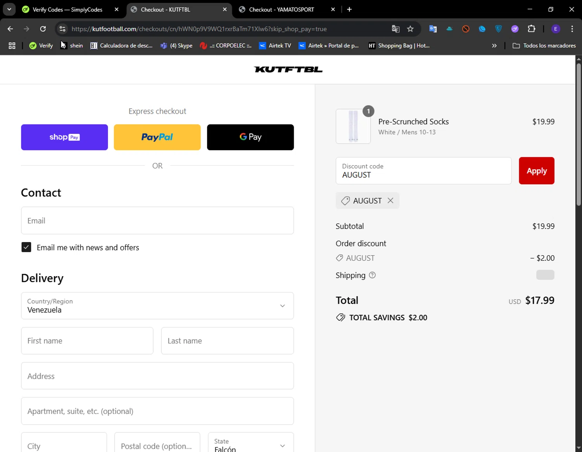This screenshot has height=452, width=582.
Task: Open the tab search dropdown arrow
Action: point(9,9)
